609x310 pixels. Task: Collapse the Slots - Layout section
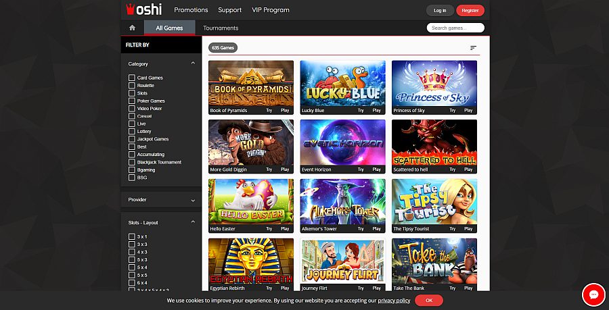point(193,222)
